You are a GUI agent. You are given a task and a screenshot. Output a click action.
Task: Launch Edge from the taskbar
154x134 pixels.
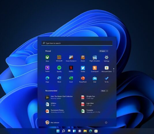tap(91, 131)
